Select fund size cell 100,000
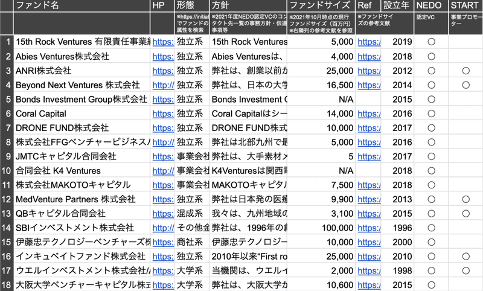Image resolution: width=483 pixels, height=291 pixels. [321, 228]
